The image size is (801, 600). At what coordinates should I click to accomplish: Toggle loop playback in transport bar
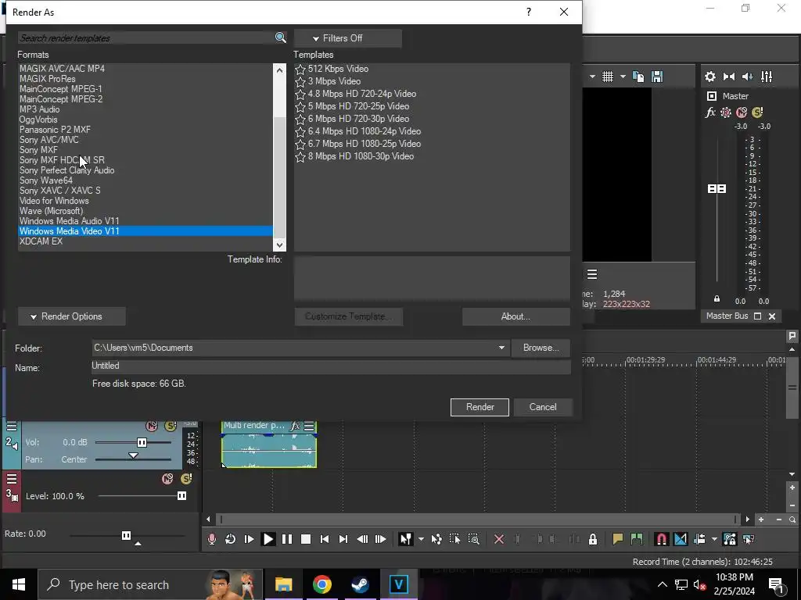tap(231, 539)
